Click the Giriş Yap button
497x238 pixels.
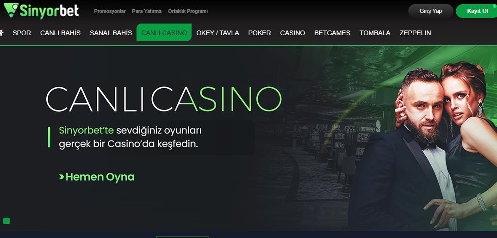coord(430,11)
